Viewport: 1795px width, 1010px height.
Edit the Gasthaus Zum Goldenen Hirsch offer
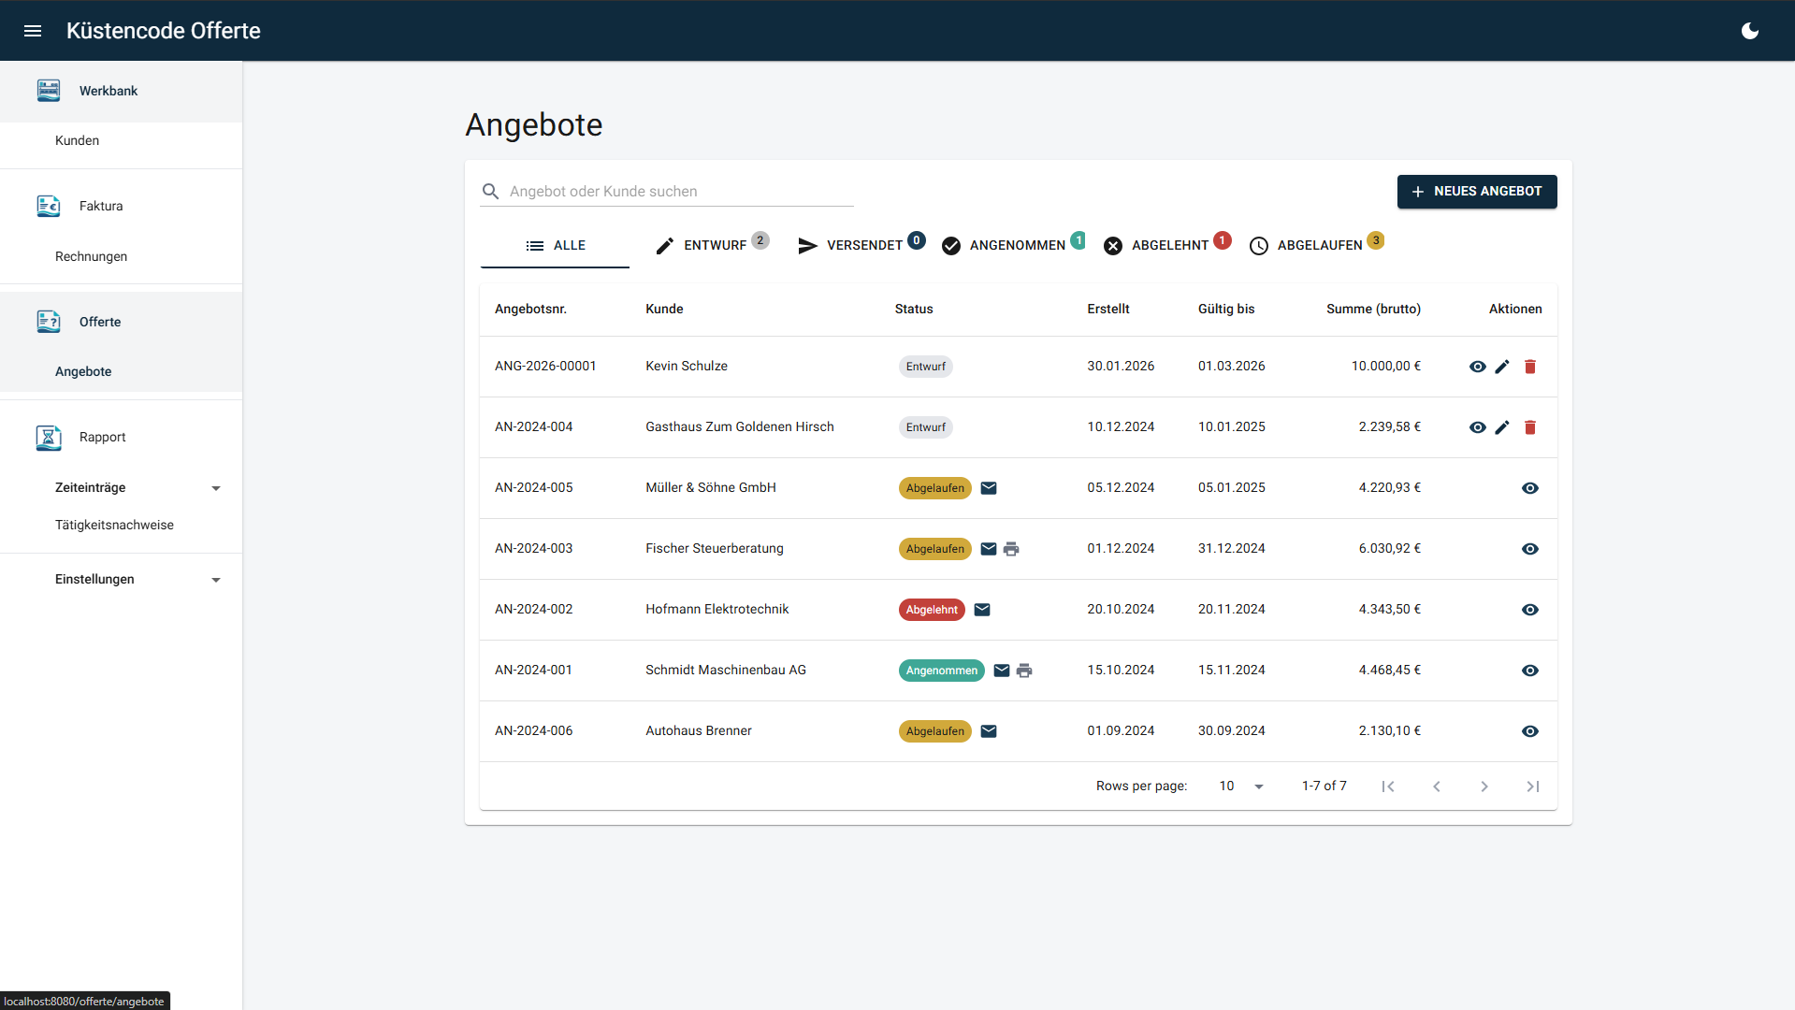click(1502, 427)
